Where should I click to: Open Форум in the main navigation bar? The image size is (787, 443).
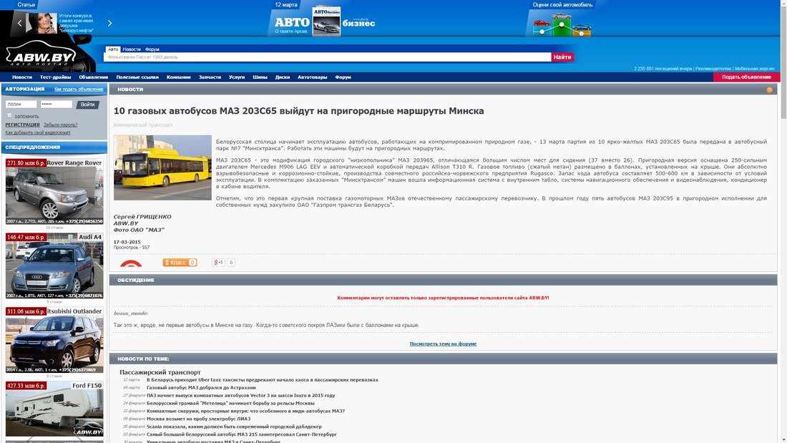(343, 77)
